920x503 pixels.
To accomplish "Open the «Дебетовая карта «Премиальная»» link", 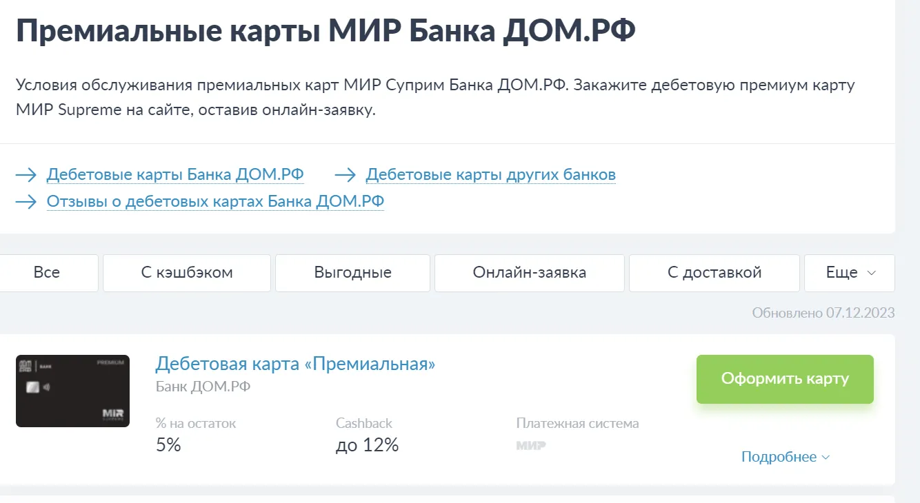I will pos(295,363).
